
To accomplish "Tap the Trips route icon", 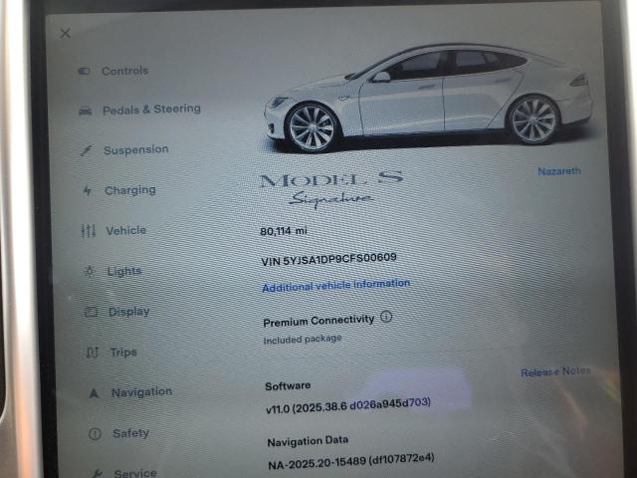I will (92, 353).
